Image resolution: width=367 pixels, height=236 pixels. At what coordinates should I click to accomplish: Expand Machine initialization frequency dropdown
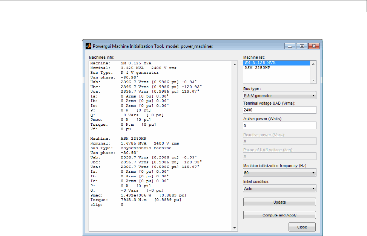click(x=279, y=172)
